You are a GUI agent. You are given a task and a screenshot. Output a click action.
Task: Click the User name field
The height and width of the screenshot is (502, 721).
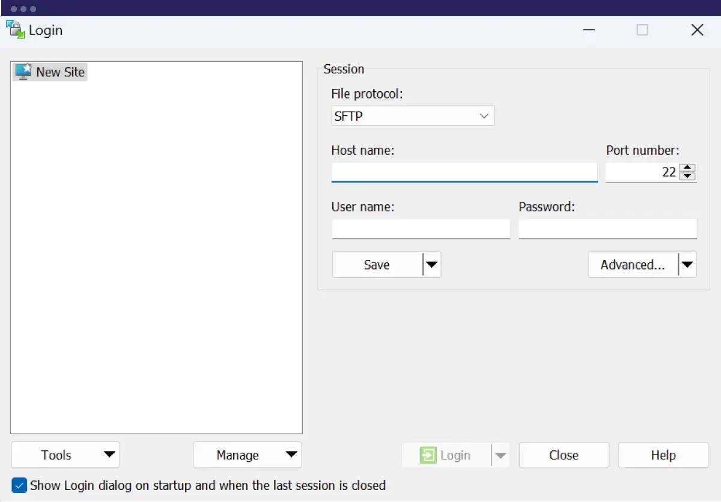point(421,229)
